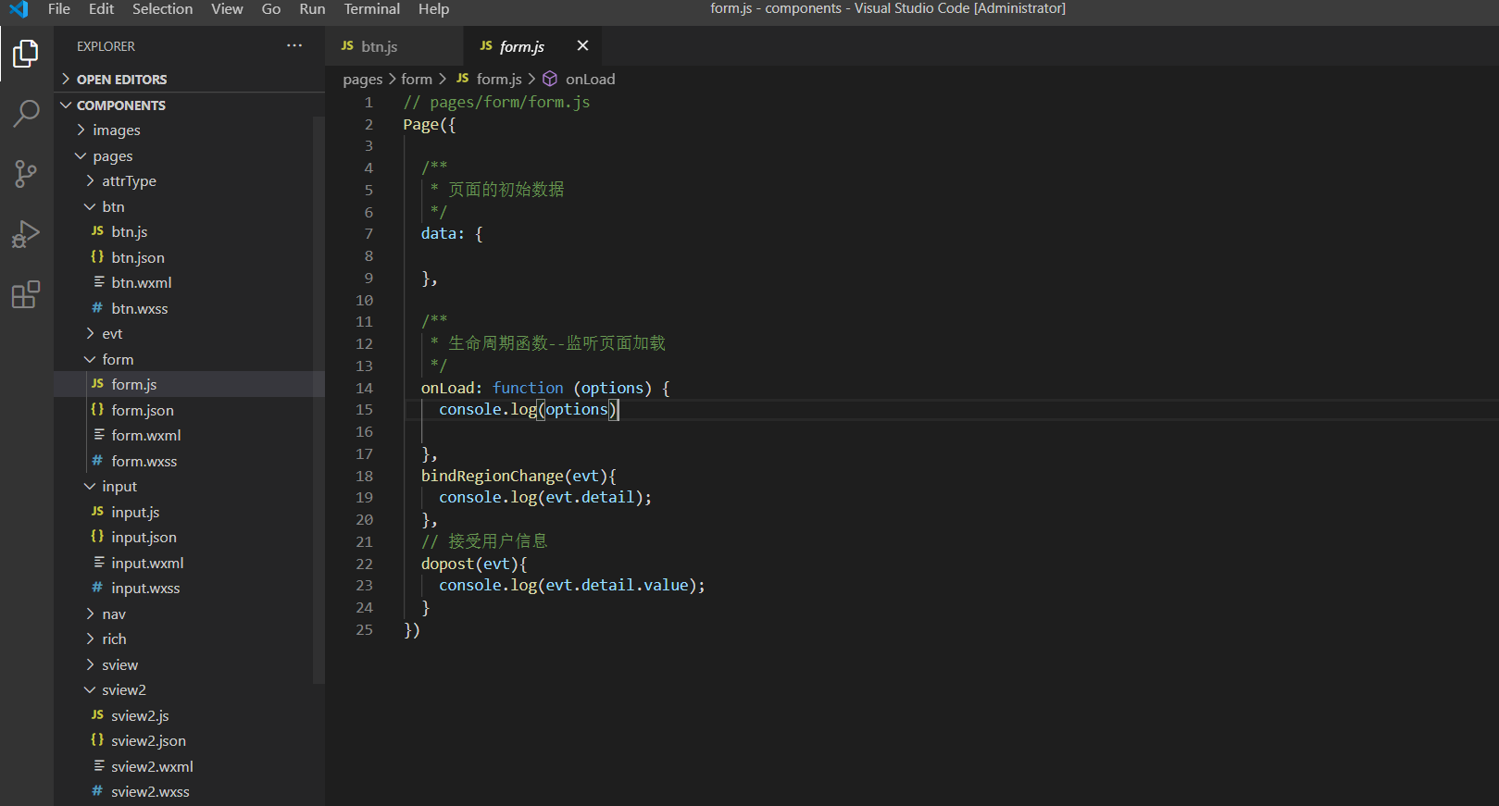Open the Run and Debug view
1499x806 pixels.
click(26, 234)
